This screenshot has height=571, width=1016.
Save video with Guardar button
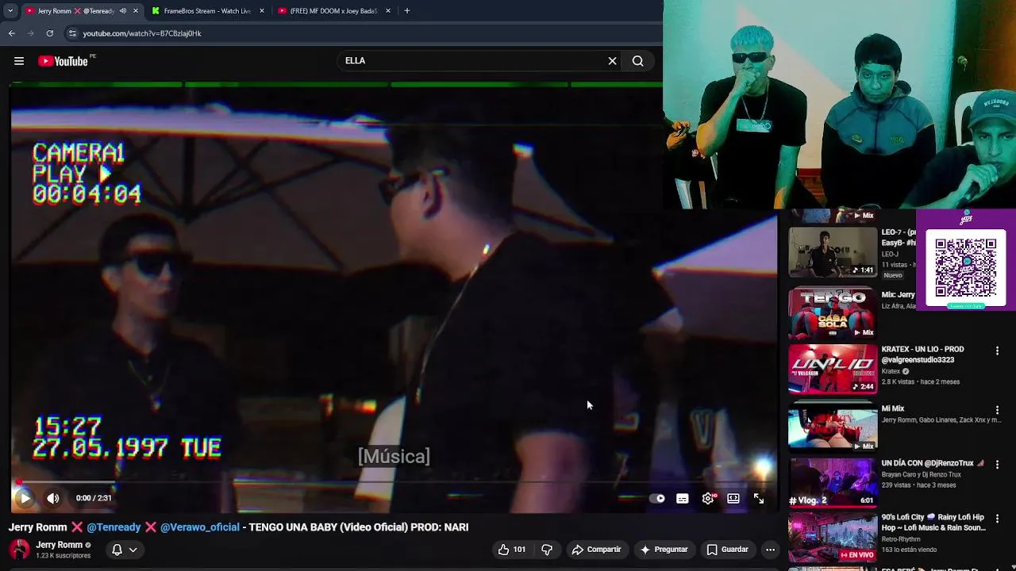click(x=727, y=550)
